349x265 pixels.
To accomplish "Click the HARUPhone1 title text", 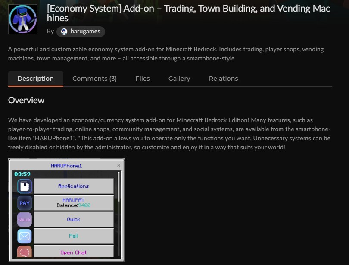I will pyautogui.click(x=66, y=166).
